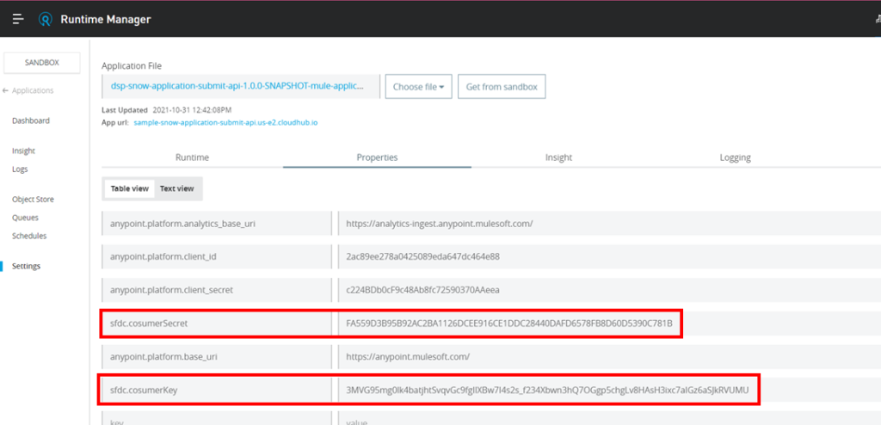
Task: Switch to Text view
Action: tap(176, 188)
